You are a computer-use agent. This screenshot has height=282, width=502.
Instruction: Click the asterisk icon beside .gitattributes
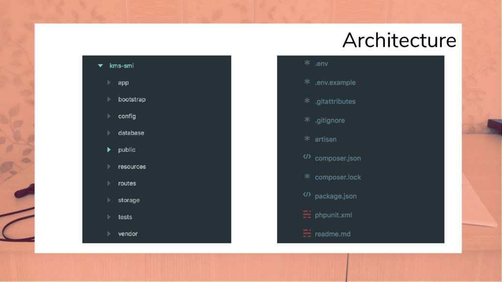point(307,100)
